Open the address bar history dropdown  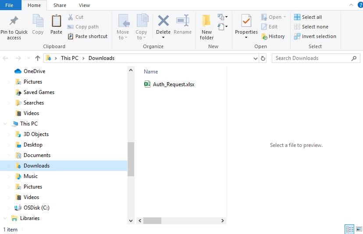point(255,59)
